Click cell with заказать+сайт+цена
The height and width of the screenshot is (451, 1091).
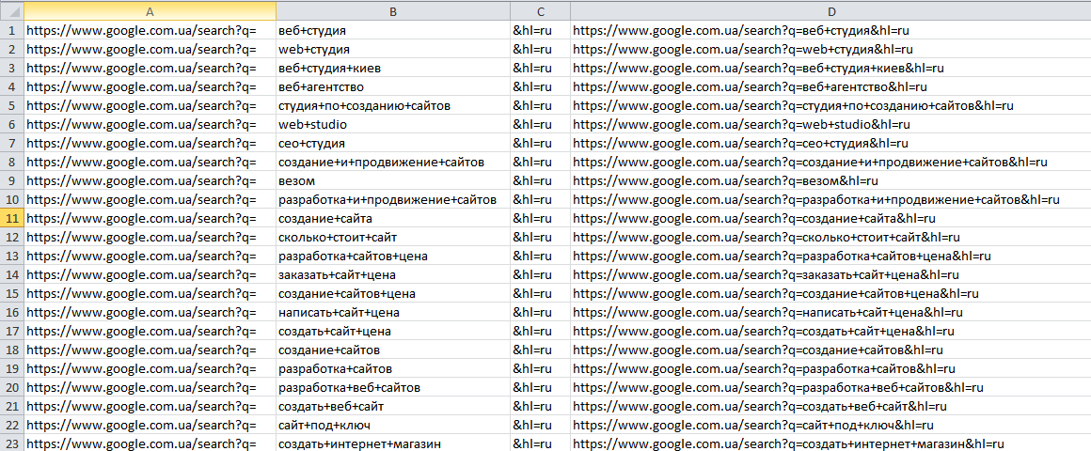(x=393, y=274)
